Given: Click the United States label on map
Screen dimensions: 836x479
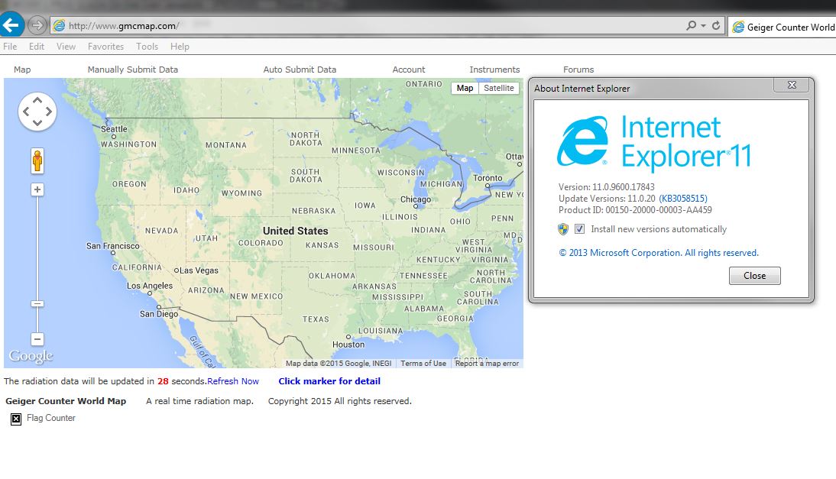Looking at the screenshot, I should pos(296,231).
